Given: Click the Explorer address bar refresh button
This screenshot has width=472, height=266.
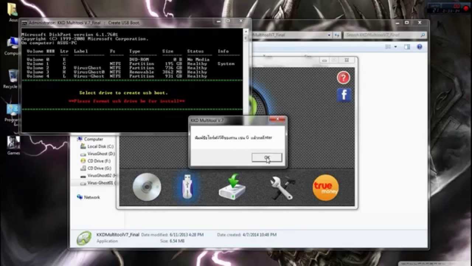Looking at the screenshot, I should 337,35.
